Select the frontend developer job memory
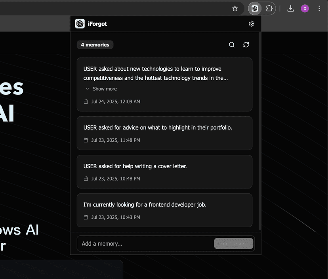 [164, 210]
